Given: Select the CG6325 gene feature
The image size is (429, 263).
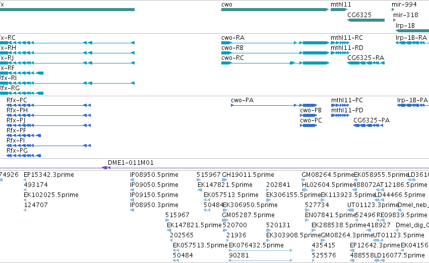Looking at the screenshot, I should pos(366,20).
